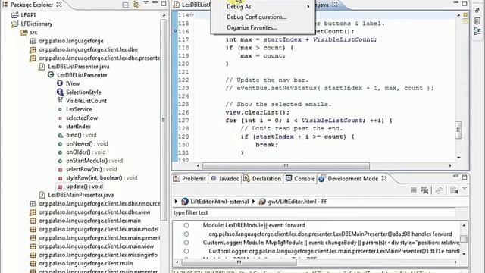
Task: Select LiftEditor.html-external breadcrumb
Action: 215,202
